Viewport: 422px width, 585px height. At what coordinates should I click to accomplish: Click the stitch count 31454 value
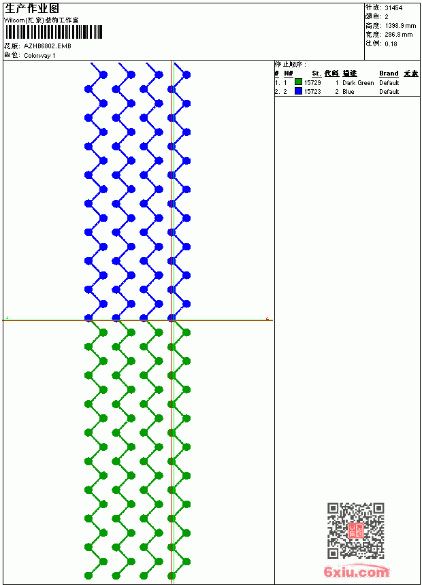393,8
